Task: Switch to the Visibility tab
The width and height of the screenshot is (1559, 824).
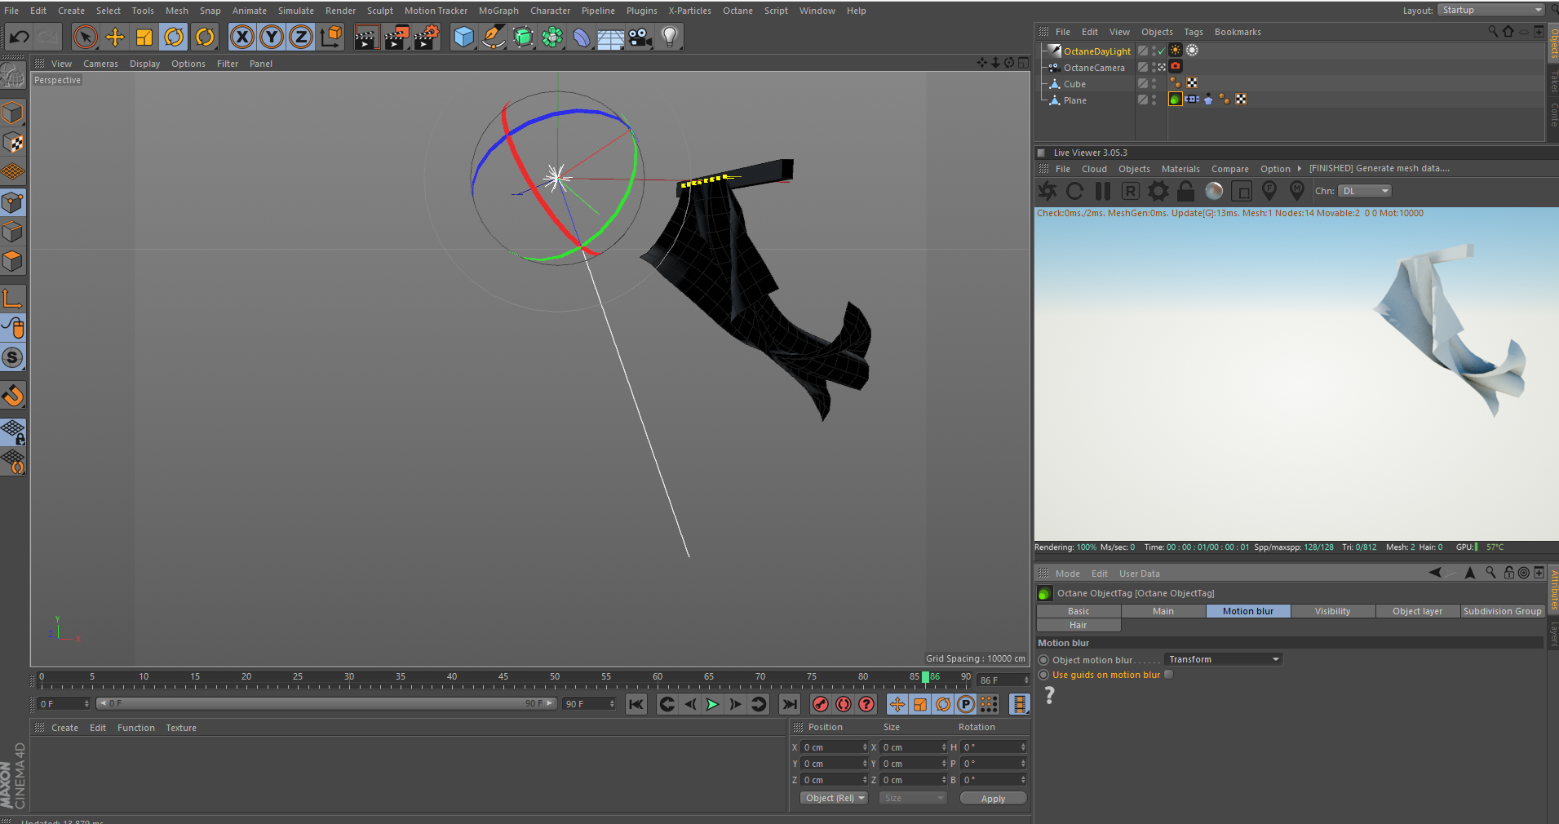Action: pyautogui.click(x=1332, y=611)
